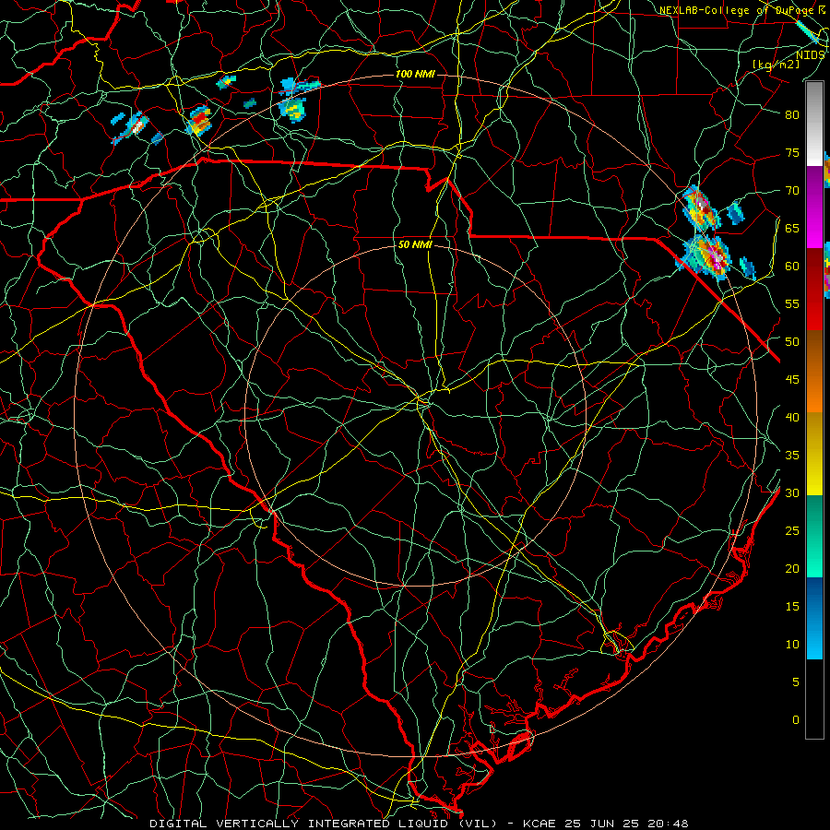
Task: Pick the yellow band of the VIL scale
Action: (814, 454)
